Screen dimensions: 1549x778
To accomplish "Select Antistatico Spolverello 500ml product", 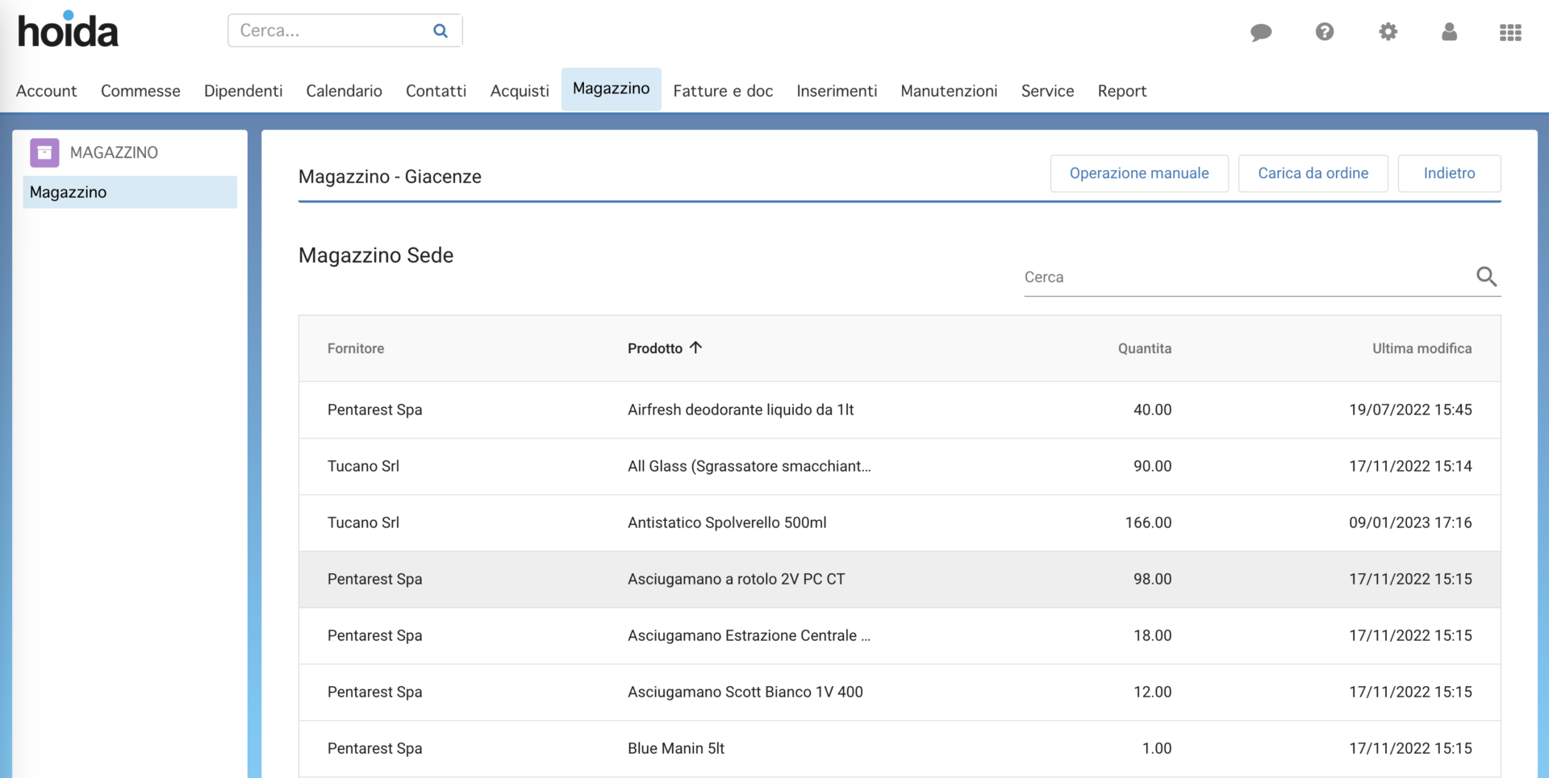I will click(727, 522).
